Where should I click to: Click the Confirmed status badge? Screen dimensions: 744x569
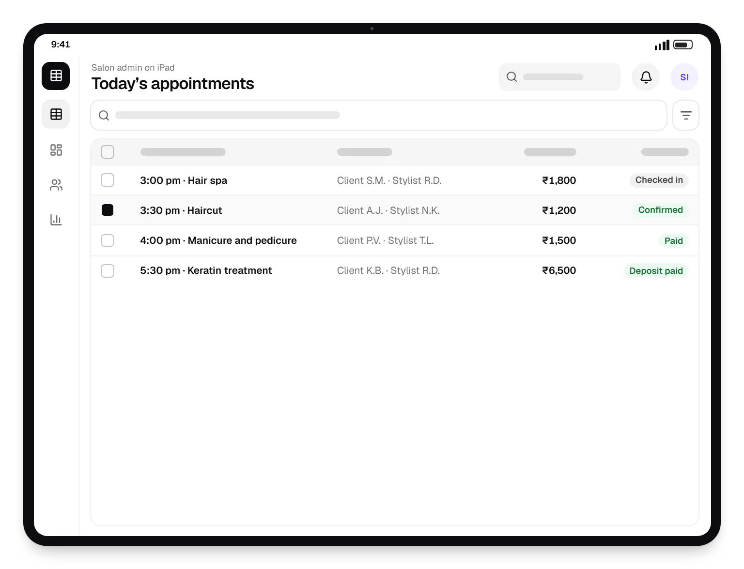pos(660,210)
